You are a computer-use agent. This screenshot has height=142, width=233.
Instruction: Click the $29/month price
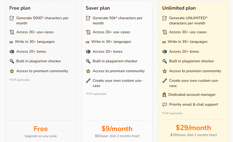(193, 128)
